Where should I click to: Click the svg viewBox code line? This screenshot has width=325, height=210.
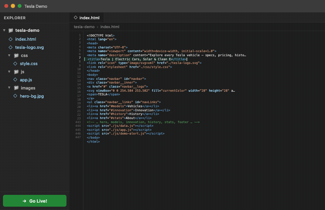coord(161,91)
